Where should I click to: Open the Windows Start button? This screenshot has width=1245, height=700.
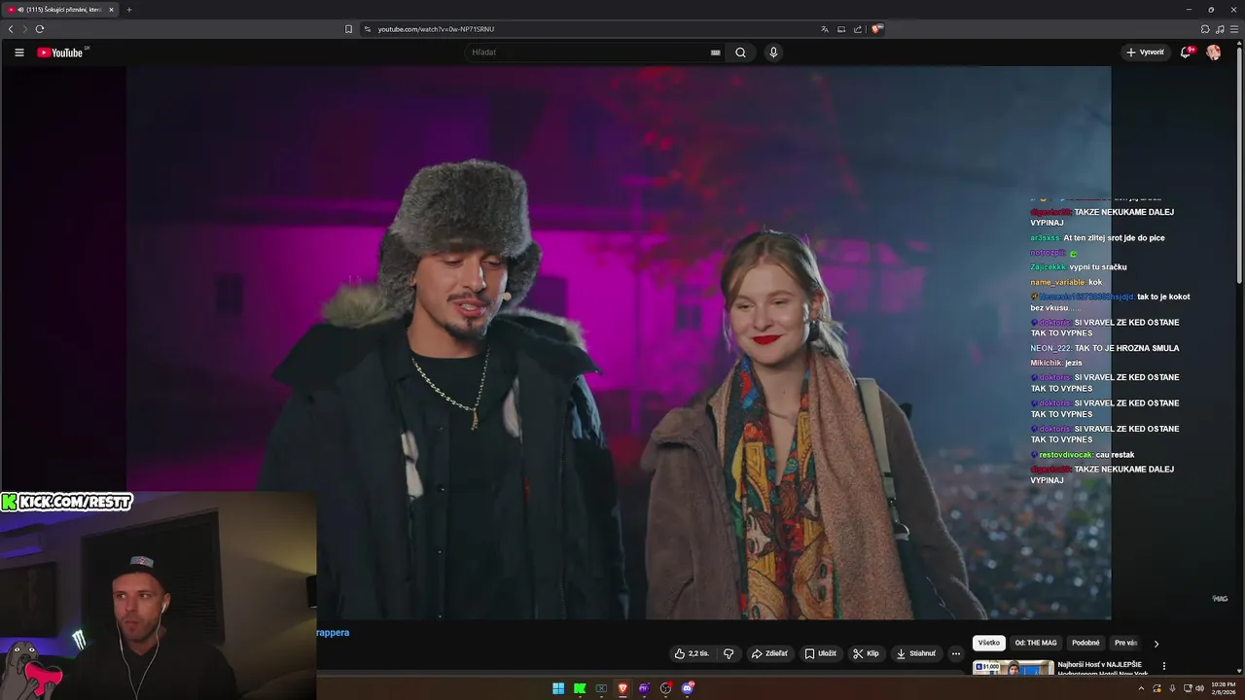point(558,688)
